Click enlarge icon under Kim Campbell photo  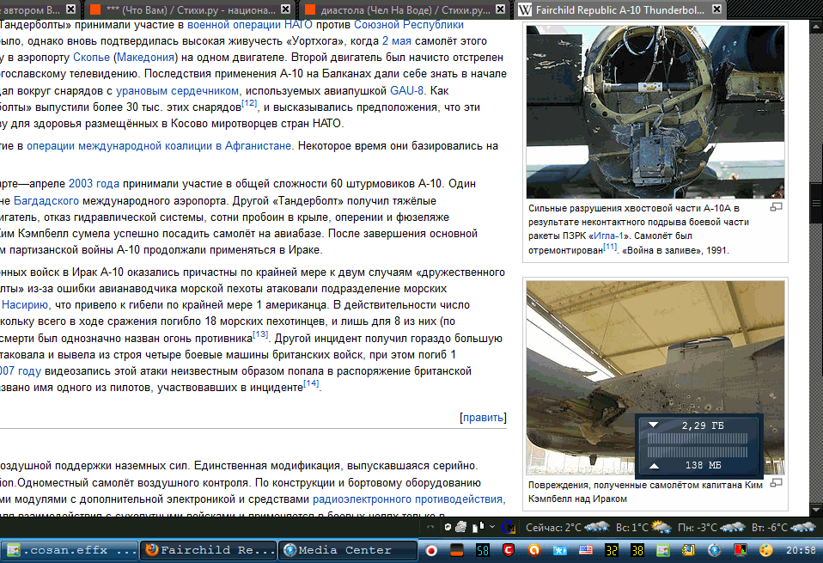776,484
